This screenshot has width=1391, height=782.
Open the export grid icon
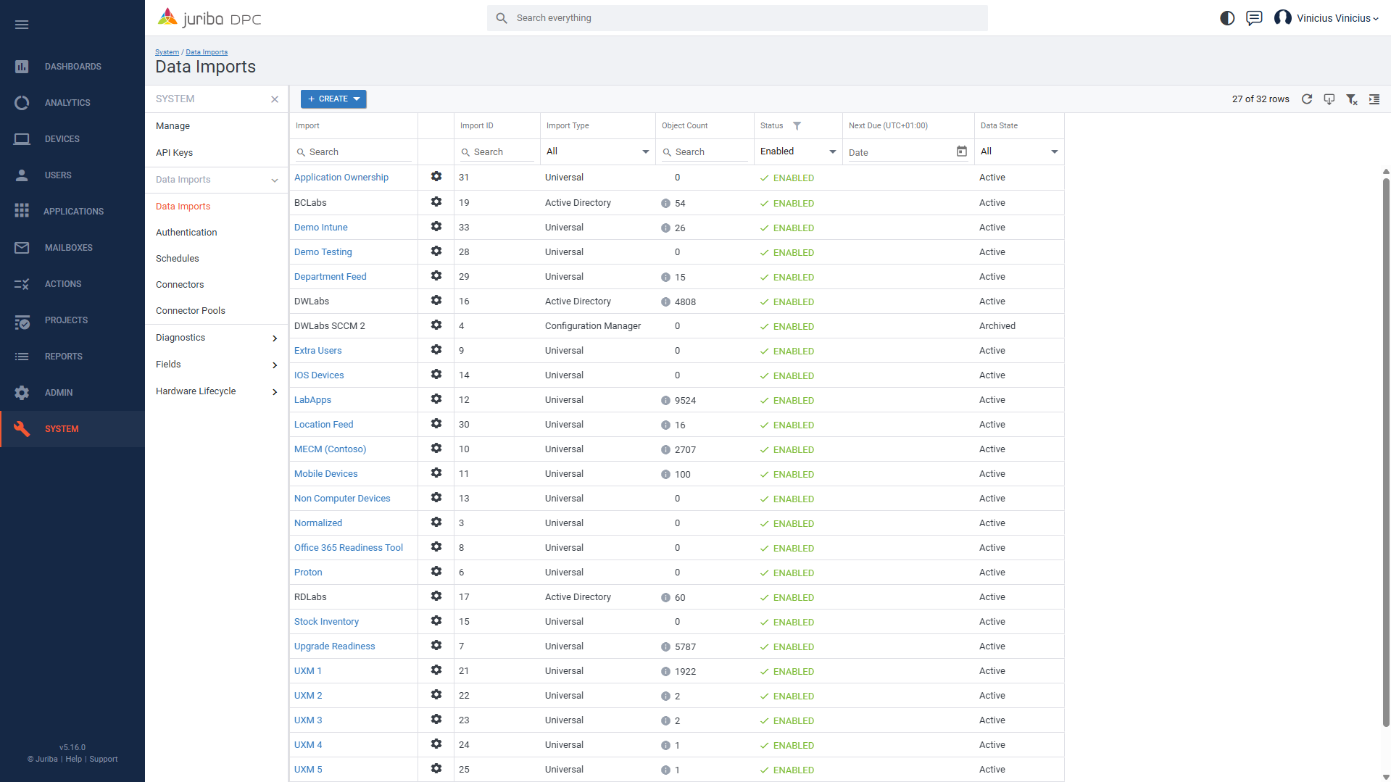click(1329, 99)
